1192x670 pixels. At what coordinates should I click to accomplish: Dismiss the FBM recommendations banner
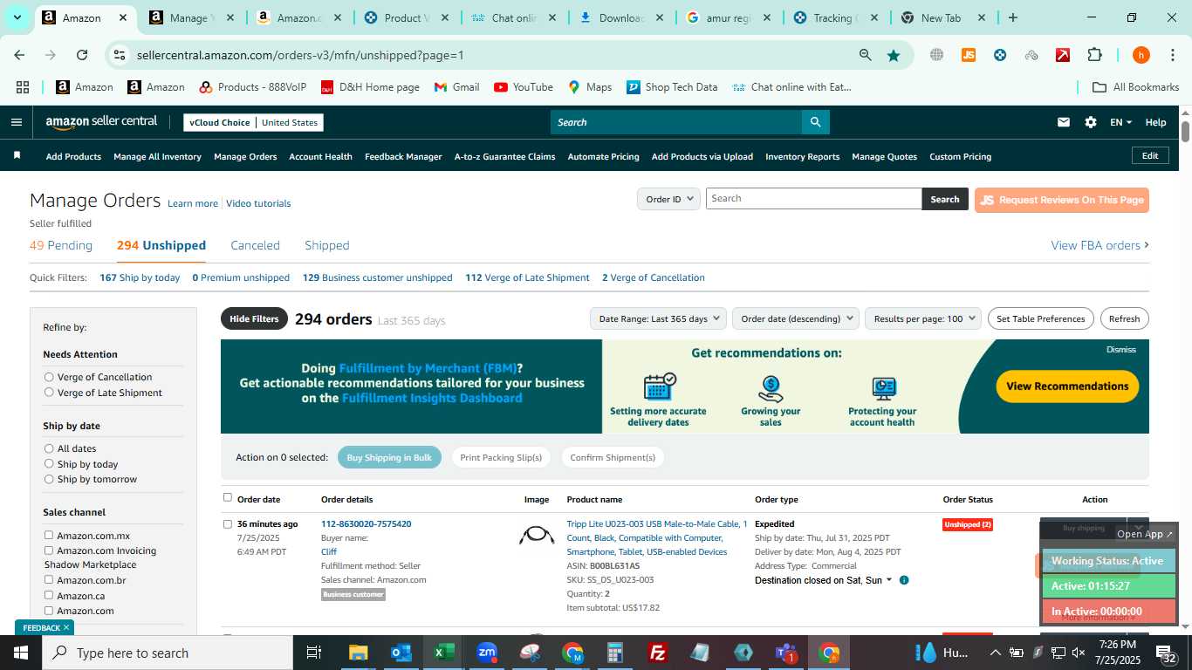click(x=1120, y=350)
